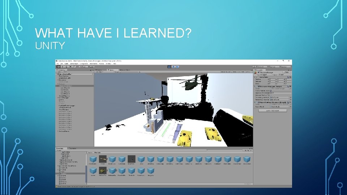Open the Assets menu

coord(66,64)
